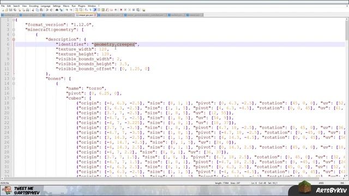Toggle Word Wrap in the toolbar
The image size is (349, 196).
click(x=86, y=10)
